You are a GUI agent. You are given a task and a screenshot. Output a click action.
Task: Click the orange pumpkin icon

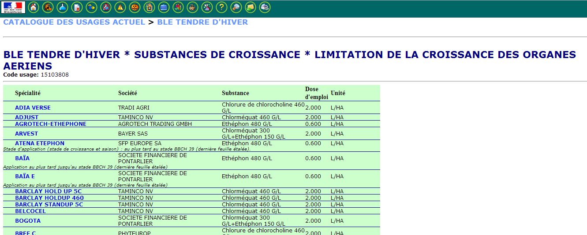tap(135, 7)
